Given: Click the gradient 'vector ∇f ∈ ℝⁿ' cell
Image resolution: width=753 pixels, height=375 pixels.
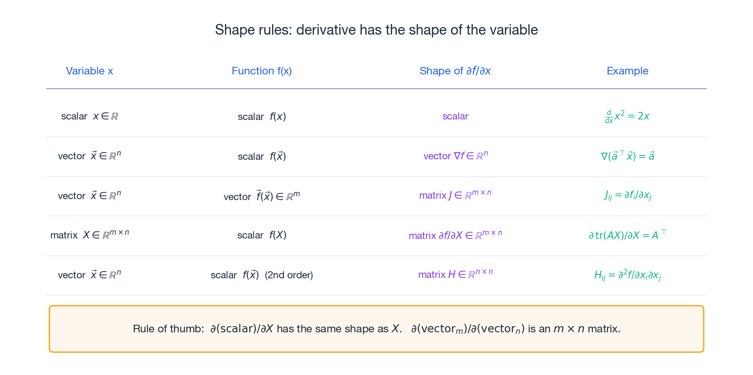Looking at the screenshot, I should (455, 156).
